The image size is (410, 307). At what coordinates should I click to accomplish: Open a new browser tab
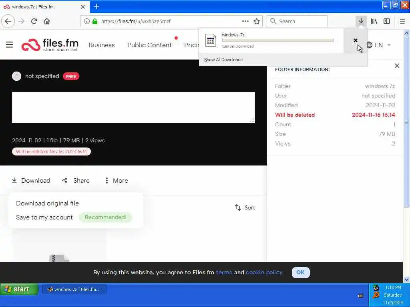tap(96, 6)
